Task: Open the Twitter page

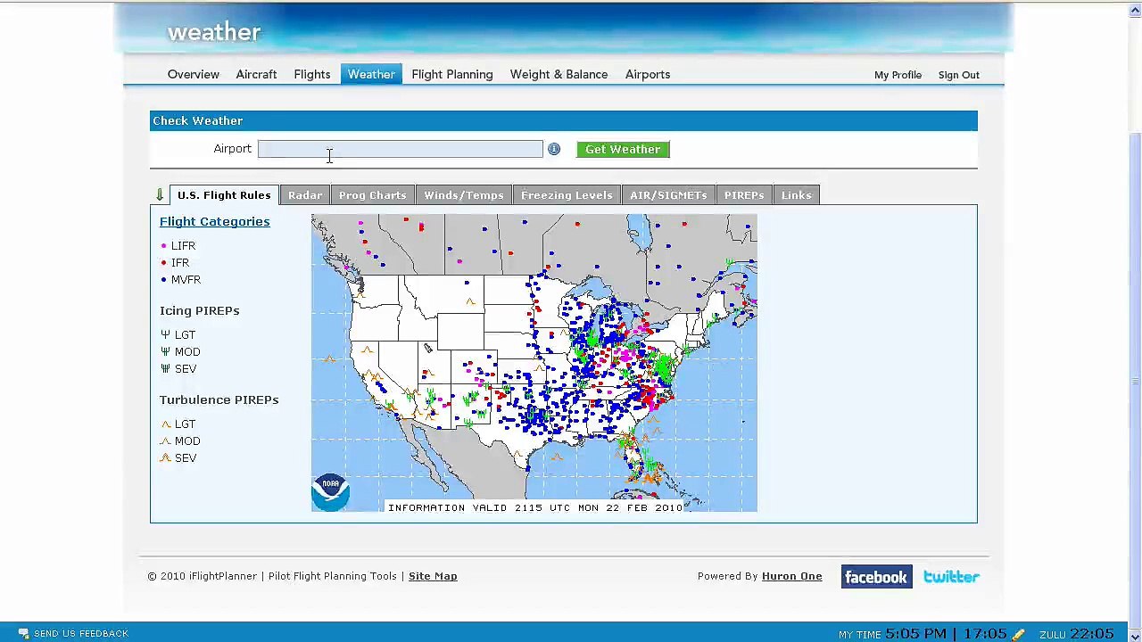Action: 951,577
